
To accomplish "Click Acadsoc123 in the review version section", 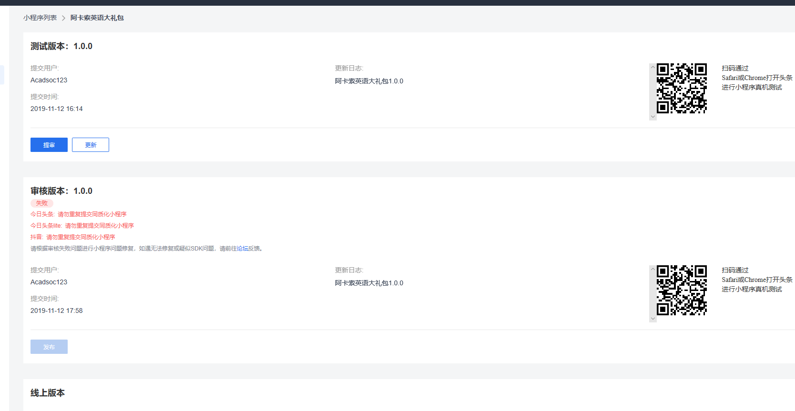I will coord(49,282).
